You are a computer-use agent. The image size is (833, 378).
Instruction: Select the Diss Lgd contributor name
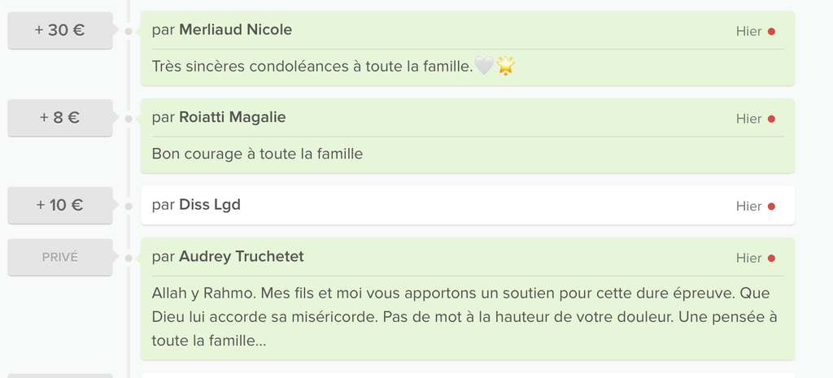coord(210,206)
